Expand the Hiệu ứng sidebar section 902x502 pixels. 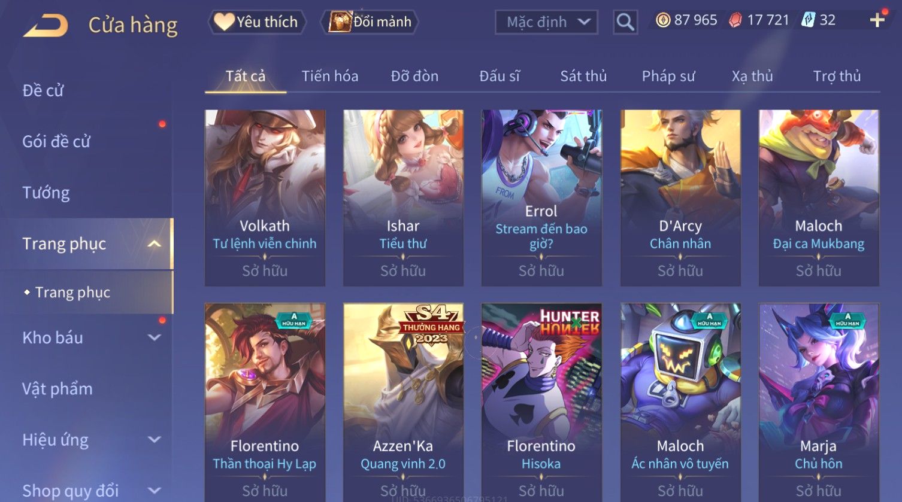click(x=154, y=440)
